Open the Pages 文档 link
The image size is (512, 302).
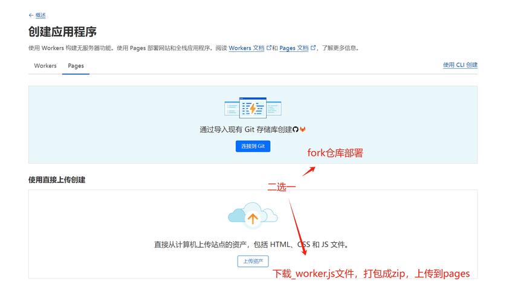click(x=294, y=48)
